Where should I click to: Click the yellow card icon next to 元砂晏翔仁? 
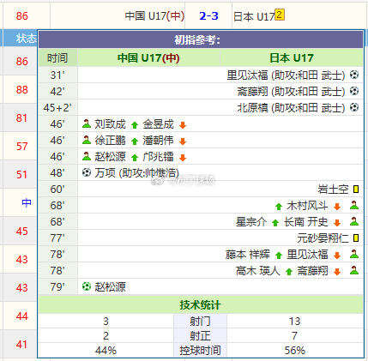(356, 238)
